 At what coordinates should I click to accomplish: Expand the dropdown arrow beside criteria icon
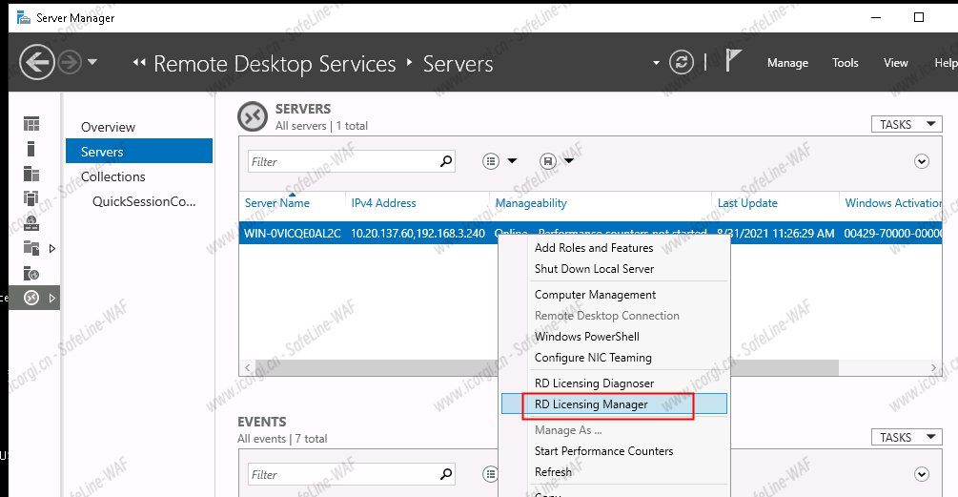pyautogui.click(x=513, y=161)
